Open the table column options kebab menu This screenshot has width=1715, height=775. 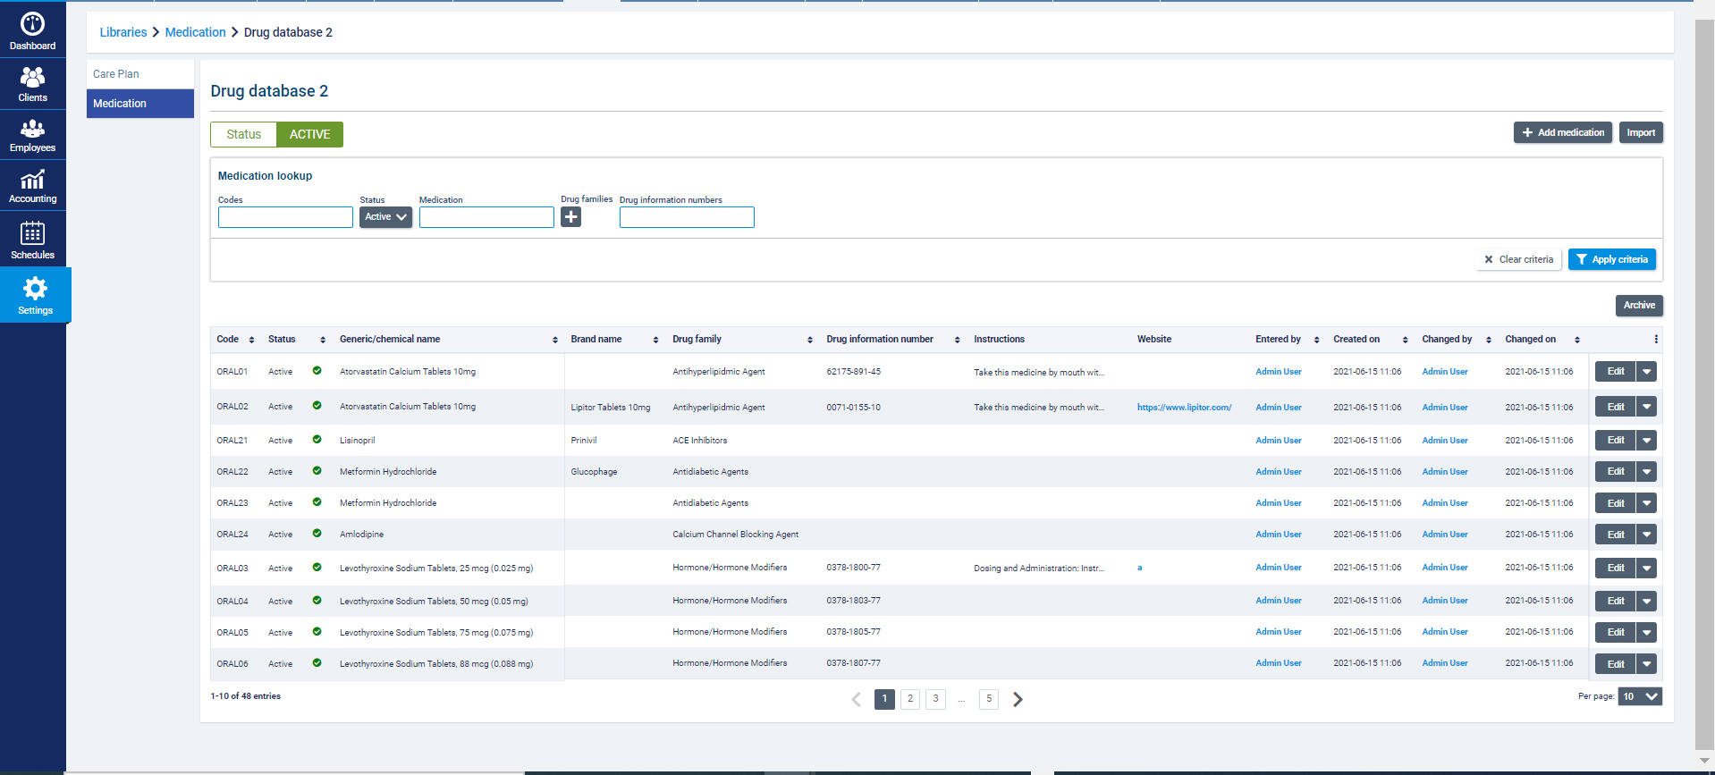click(x=1655, y=340)
